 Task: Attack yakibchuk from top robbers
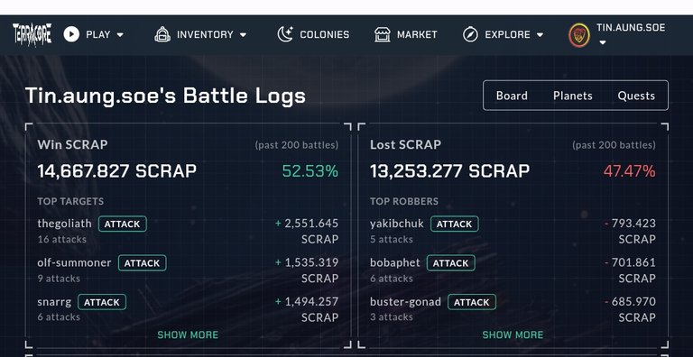[x=455, y=224]
